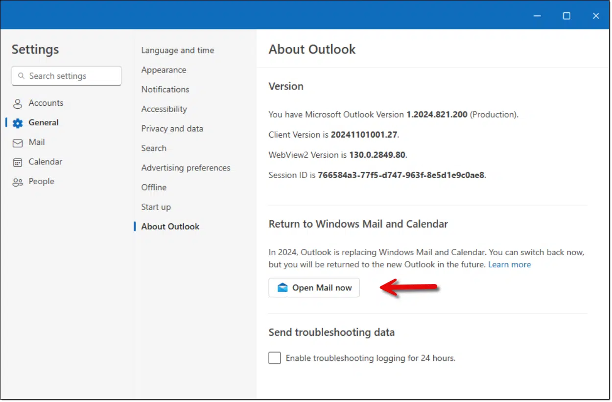
Task: Follow the Learn more link
Action: (x=509, y=264)
